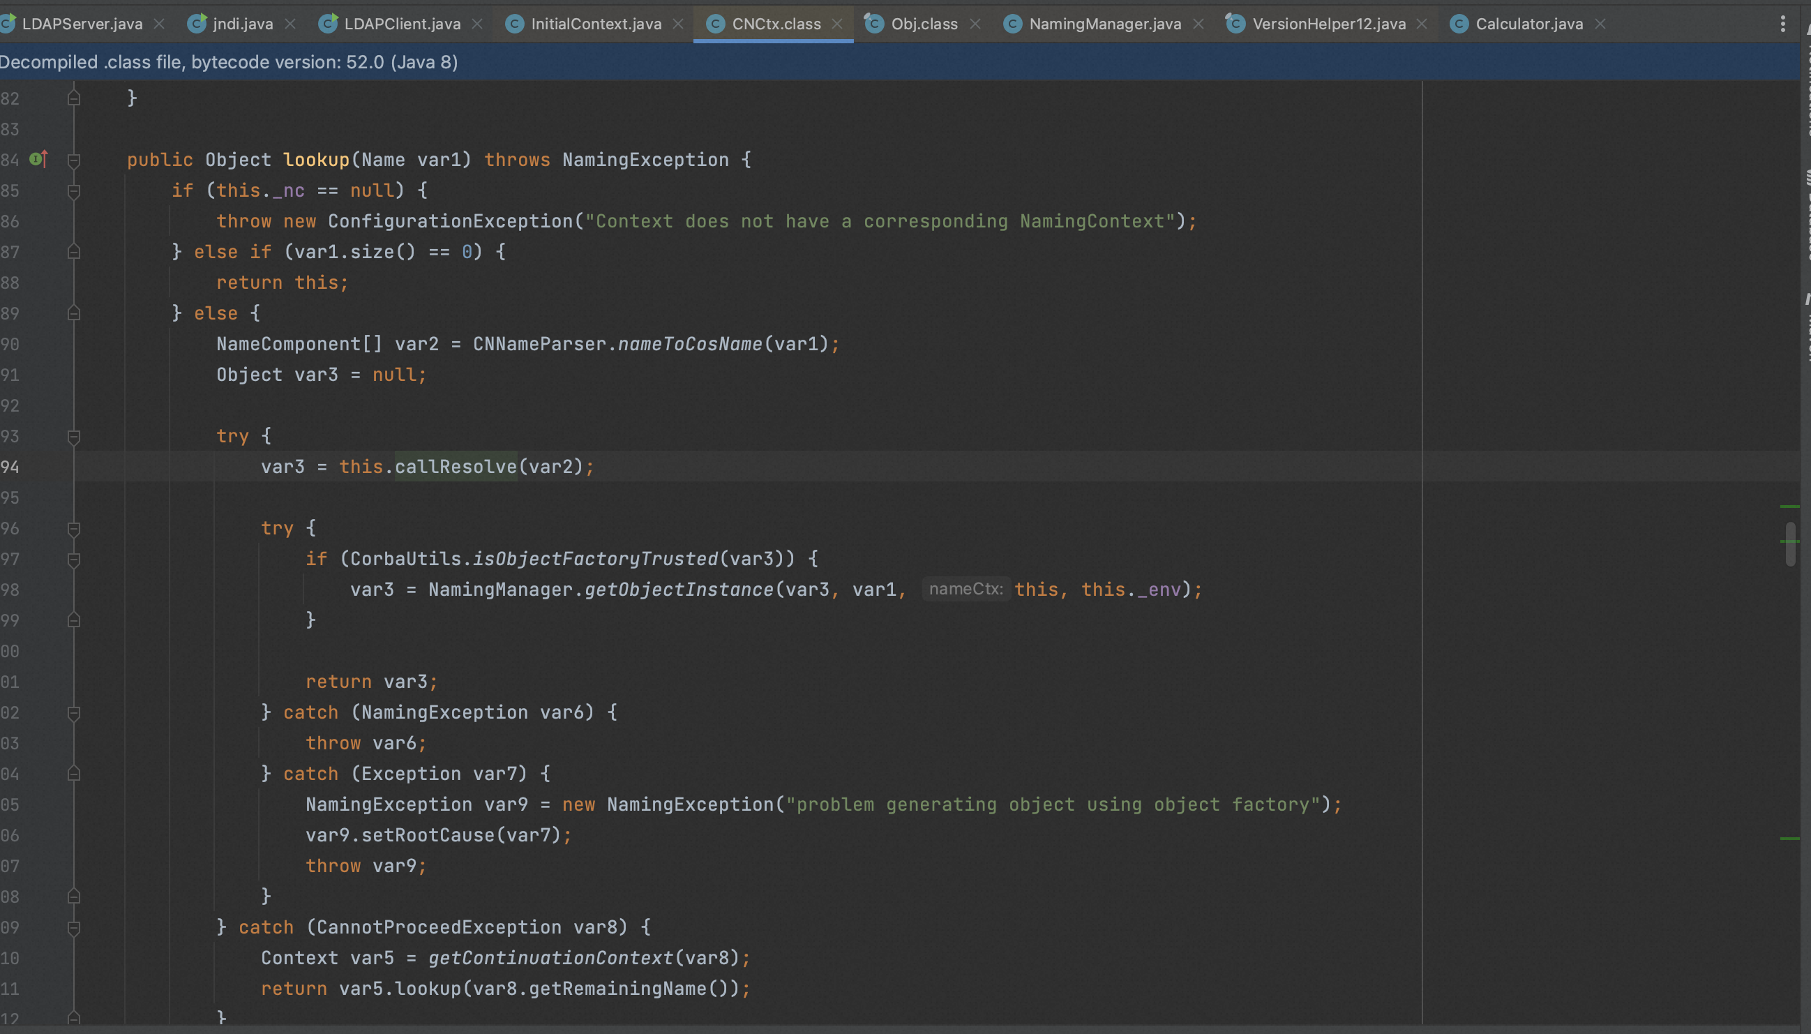The height and width of the screenshot is (1034, 1811).
Task: Click the fold end marker on line 82
Action: (74, 98)
